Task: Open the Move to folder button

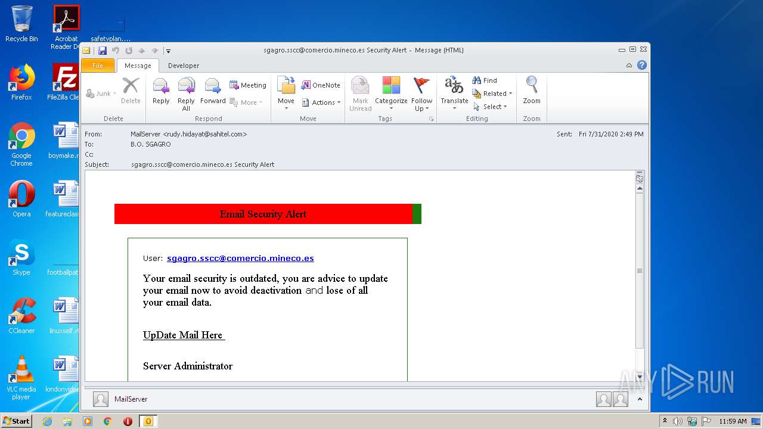Action: point(286,92)
